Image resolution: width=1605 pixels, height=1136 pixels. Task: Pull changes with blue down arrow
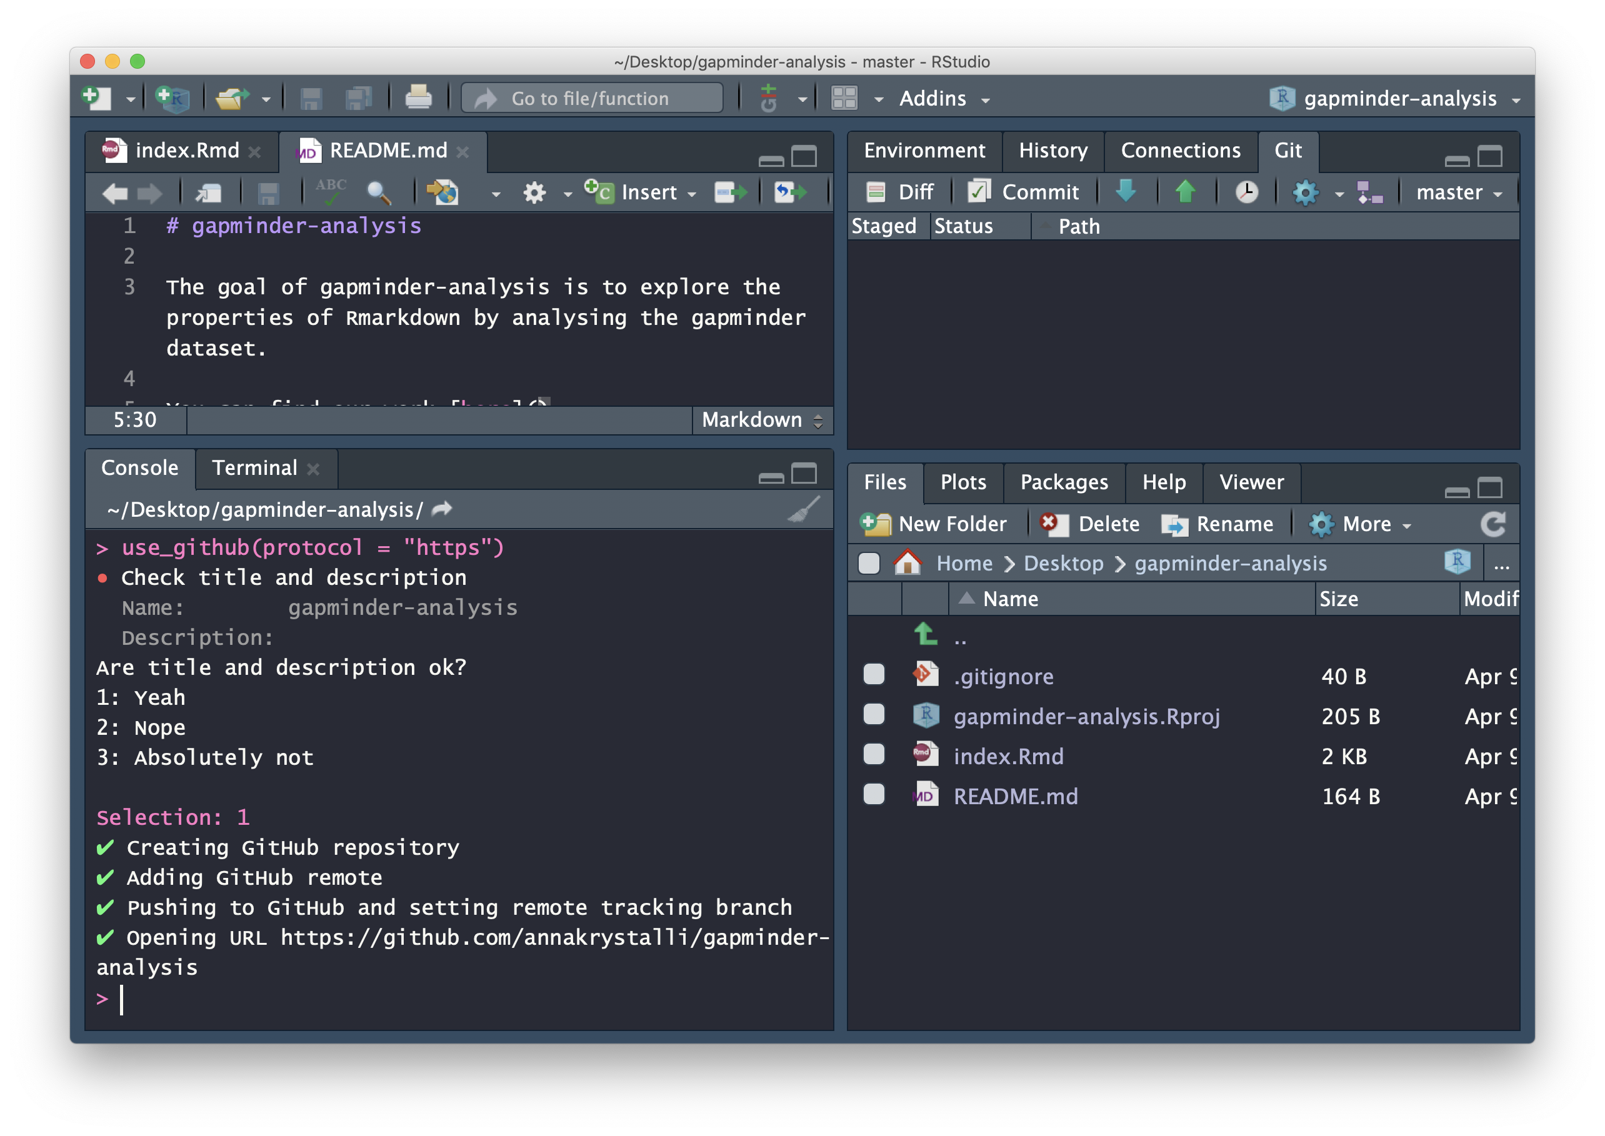(1125, 191)
